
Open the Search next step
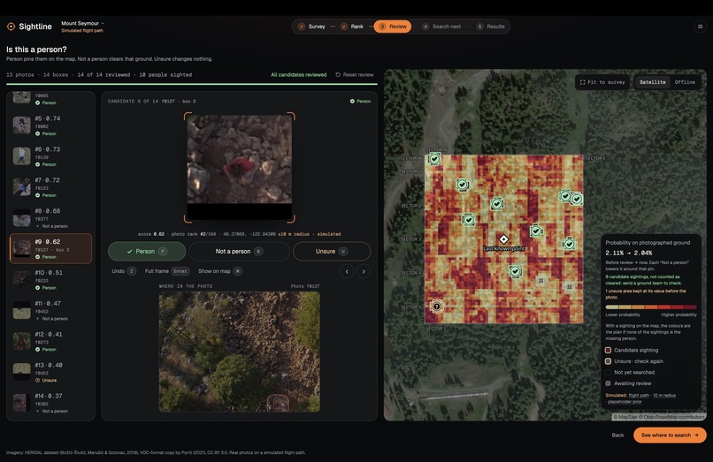(441, 27)
